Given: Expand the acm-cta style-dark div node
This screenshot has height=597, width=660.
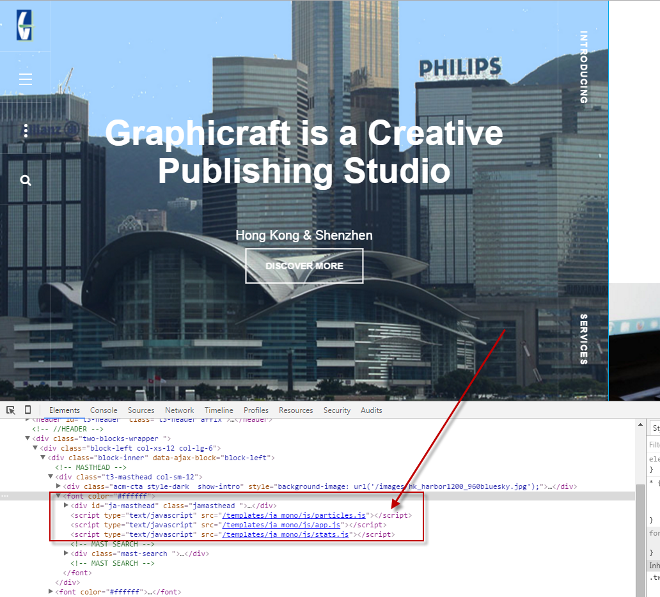Looking at the screenshot, I should pos(58,486).
